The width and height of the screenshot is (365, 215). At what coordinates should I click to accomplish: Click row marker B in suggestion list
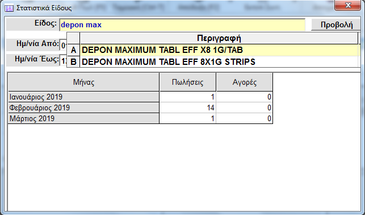[73, 62]
